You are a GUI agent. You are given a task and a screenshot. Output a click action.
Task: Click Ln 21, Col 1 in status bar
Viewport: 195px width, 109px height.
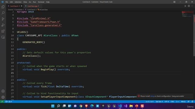tap(150, 102)
